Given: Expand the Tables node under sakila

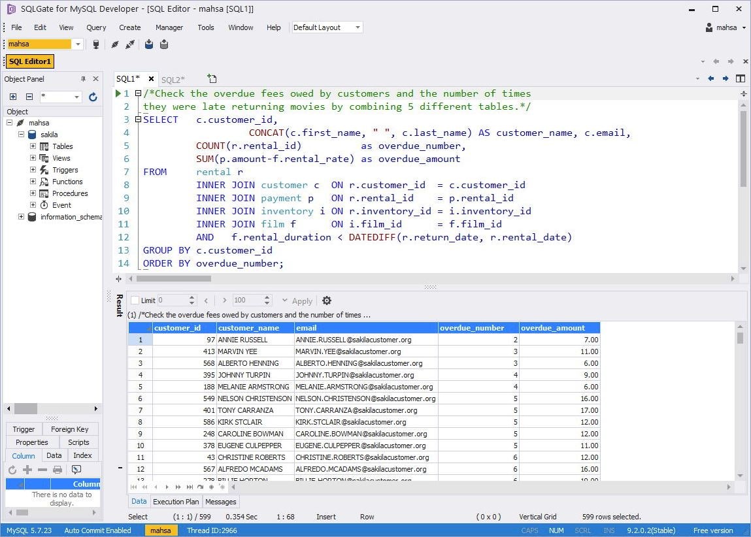Looking at the screenshot, I should point(31,146).
